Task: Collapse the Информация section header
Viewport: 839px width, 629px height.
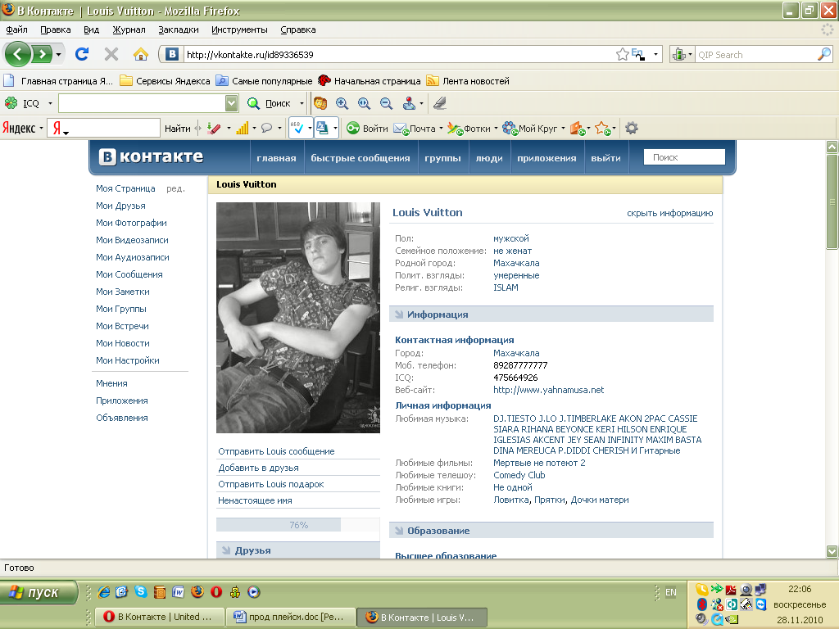Action: 551,314
